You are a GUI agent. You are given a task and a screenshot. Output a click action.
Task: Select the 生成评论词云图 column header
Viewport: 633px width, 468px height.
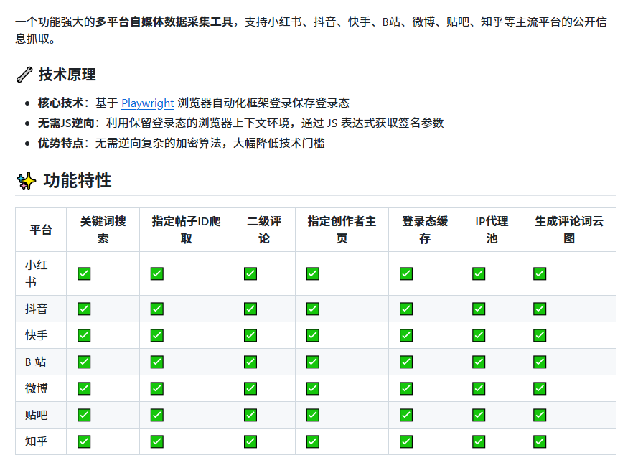[x=569, y=230]
